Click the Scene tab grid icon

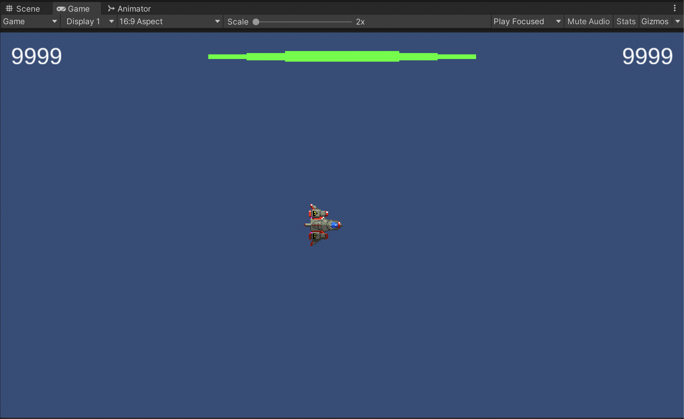point(9,8)
